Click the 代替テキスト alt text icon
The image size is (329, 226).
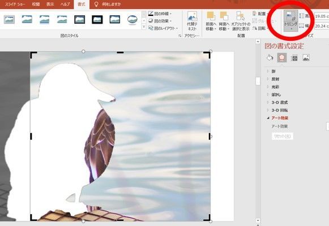(x=192, y=21)
